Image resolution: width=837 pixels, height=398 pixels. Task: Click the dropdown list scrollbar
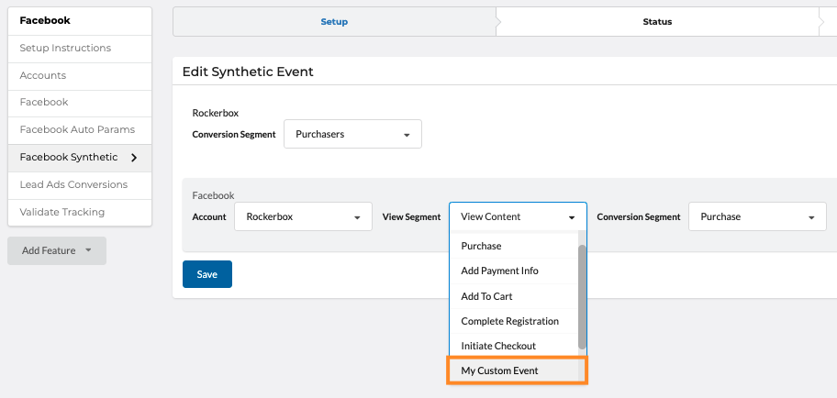point(582,293)
